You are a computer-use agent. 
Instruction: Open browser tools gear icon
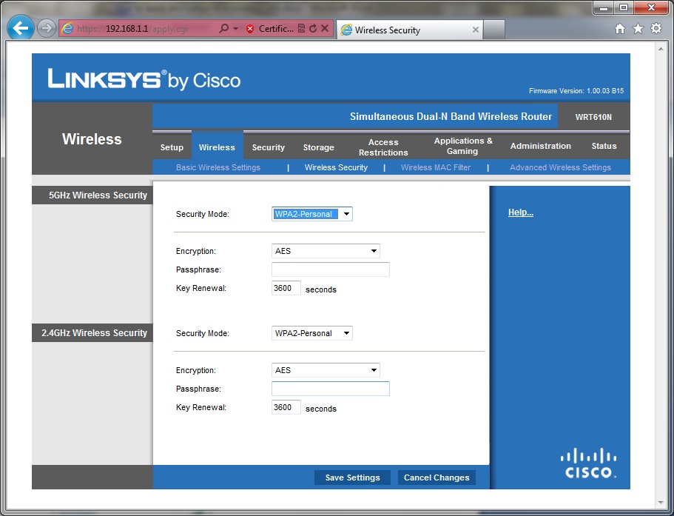point(656,29)
